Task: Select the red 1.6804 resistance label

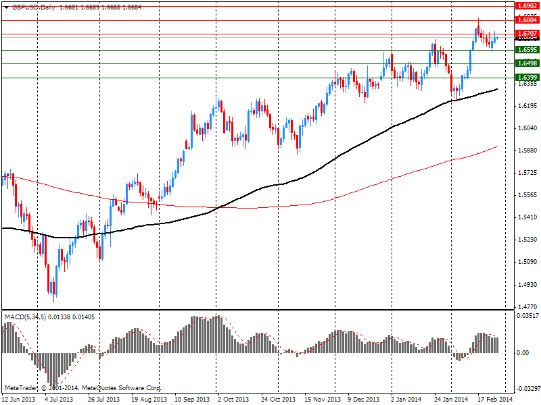Action: [526, 21]
